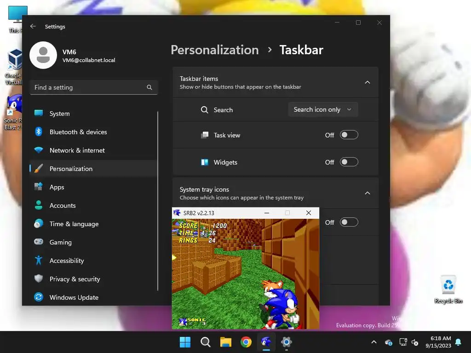Switch to the Sonic SRB2 taskbar icon
471x353 pixels.
click(x=266, y=342)
